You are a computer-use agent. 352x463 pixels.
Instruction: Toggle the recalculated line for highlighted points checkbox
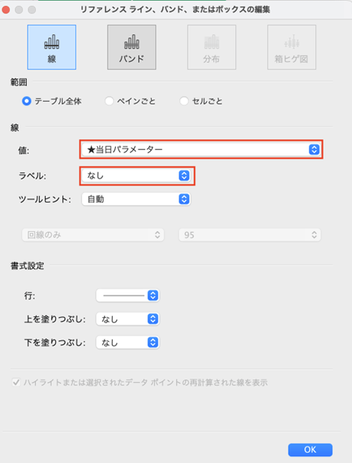click(16, 382)
